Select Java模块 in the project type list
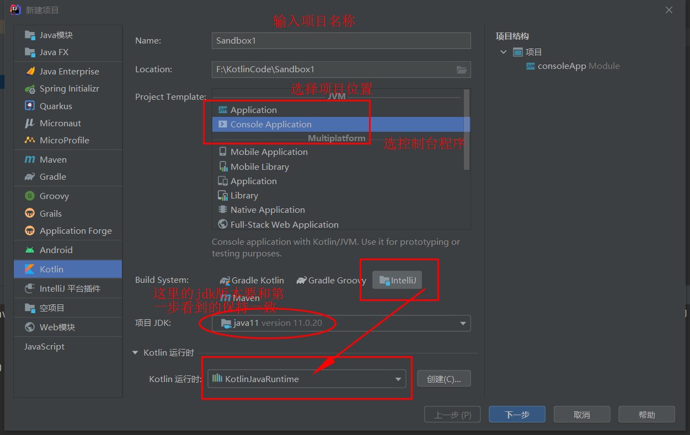Screen dimensions: 690x435 pos(68,35)
